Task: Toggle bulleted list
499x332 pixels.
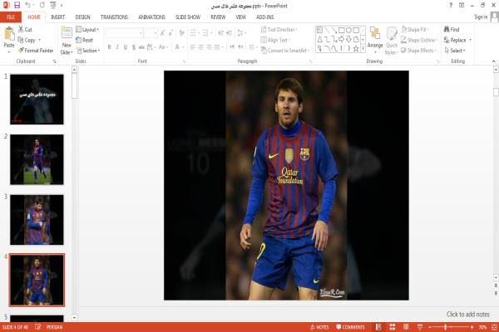Action: click(194, 33)
